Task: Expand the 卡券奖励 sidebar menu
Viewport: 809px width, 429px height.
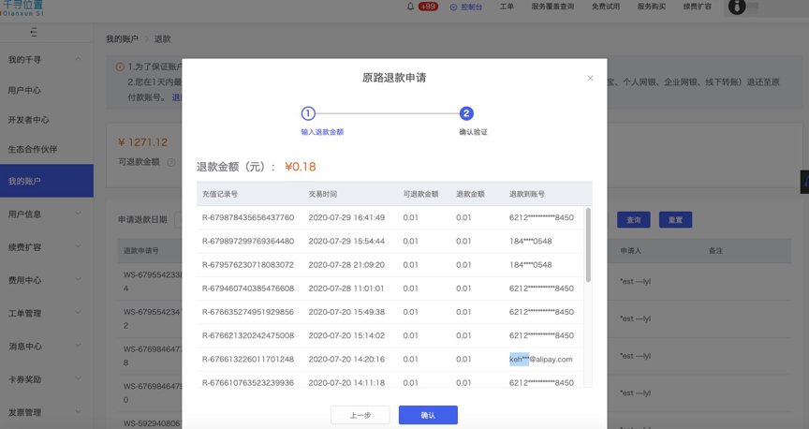Action: coord(78,379)
